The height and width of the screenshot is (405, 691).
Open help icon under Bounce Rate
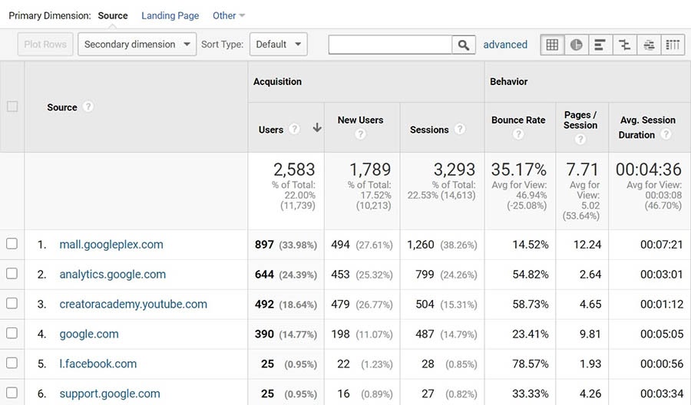(x=518, y=133)
